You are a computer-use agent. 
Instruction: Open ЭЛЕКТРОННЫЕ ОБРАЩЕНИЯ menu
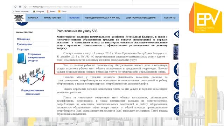(x=141, y=18)
